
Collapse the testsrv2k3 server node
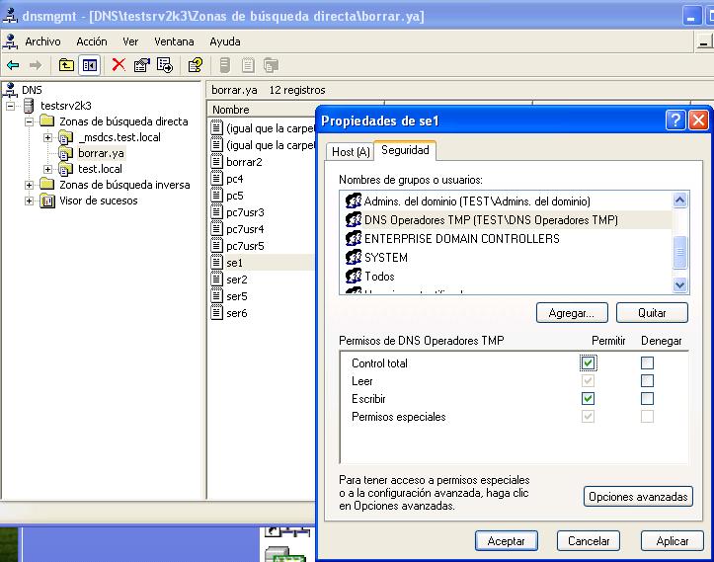(11, 106)
